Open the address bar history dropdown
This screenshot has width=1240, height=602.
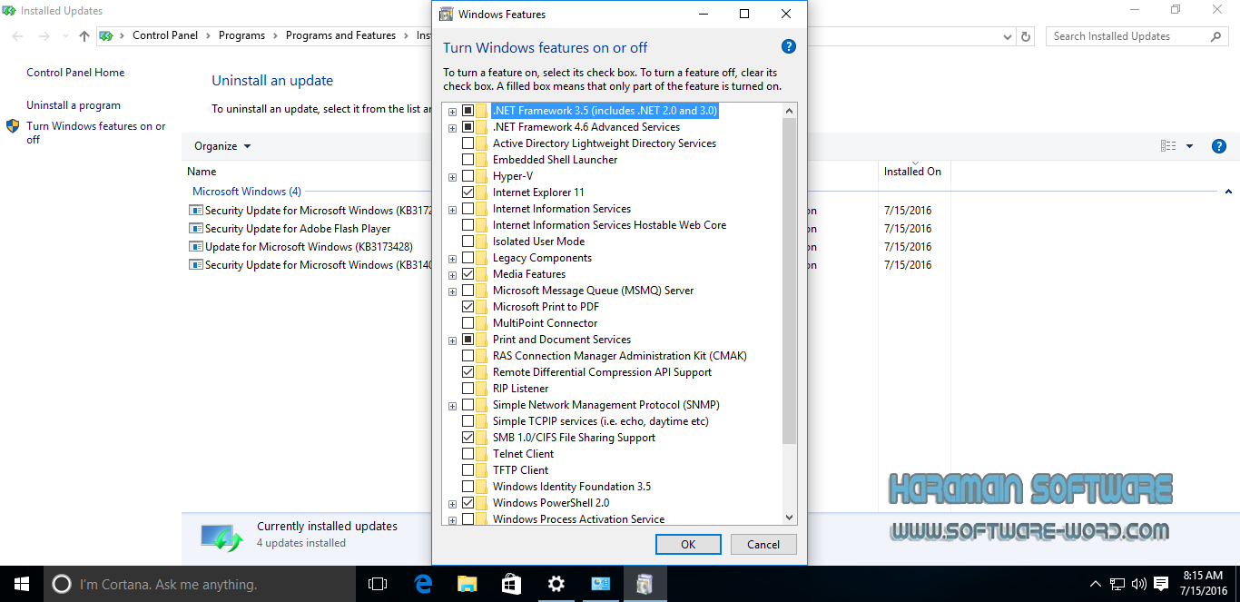pos(1008,36)
